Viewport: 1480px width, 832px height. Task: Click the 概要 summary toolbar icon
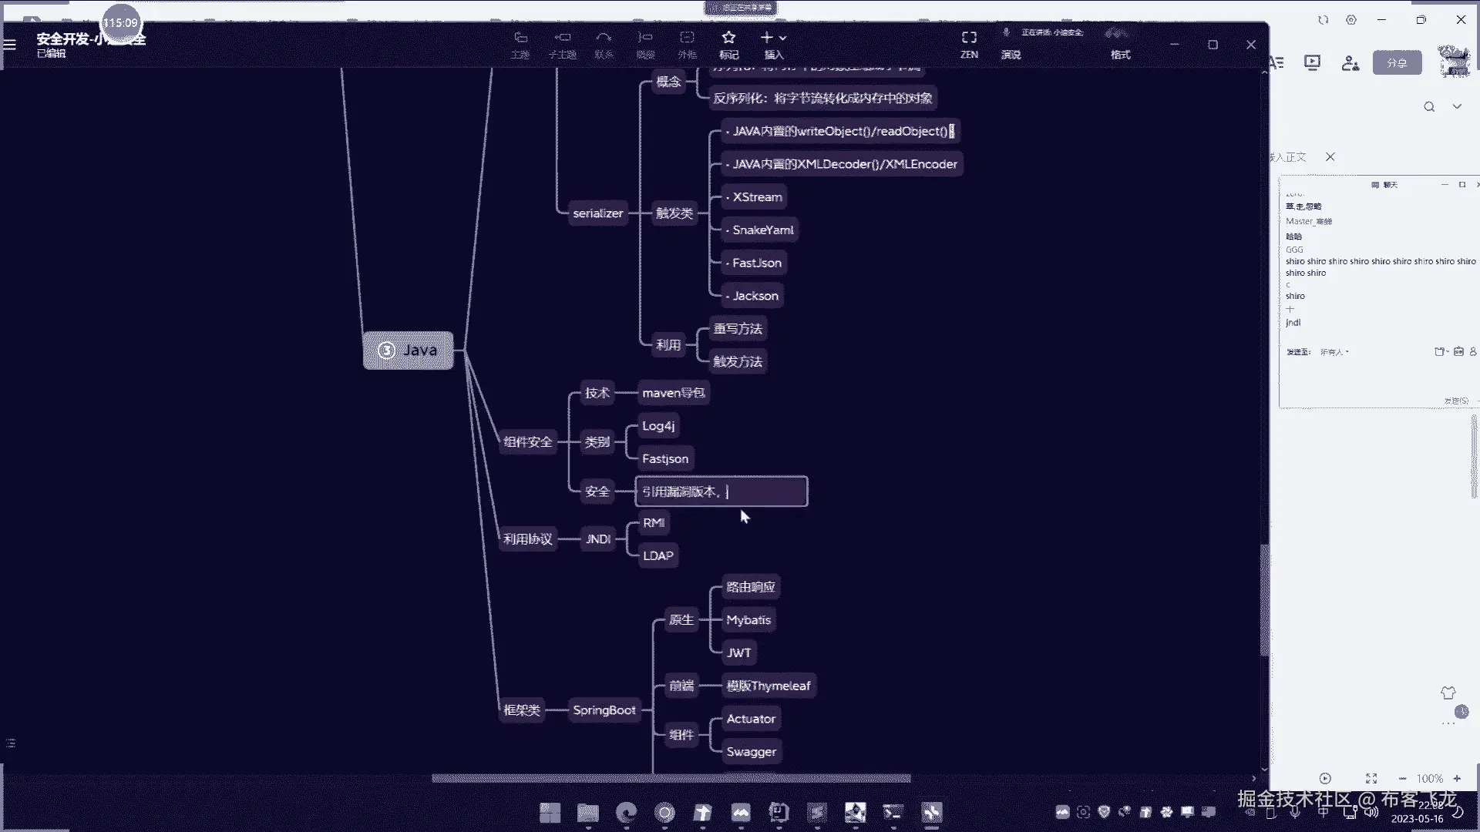[x=645, y=38]
